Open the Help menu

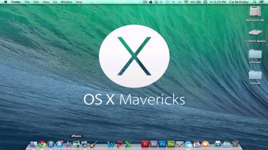point(79,2)
